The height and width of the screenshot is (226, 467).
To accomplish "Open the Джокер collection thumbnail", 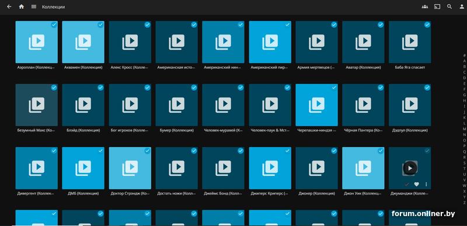I will (x=316, y=168).
